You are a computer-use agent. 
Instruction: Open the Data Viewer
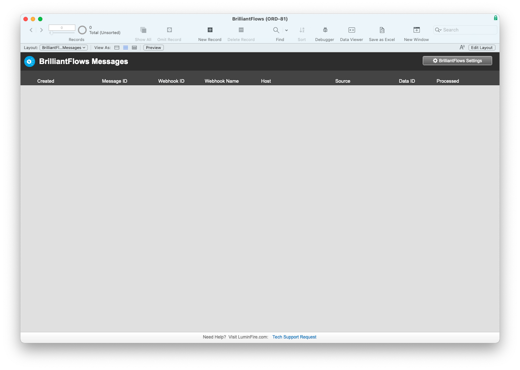click(x=352, y=30)
